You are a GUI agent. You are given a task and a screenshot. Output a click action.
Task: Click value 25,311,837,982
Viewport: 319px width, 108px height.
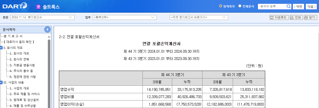click(252, 97)
